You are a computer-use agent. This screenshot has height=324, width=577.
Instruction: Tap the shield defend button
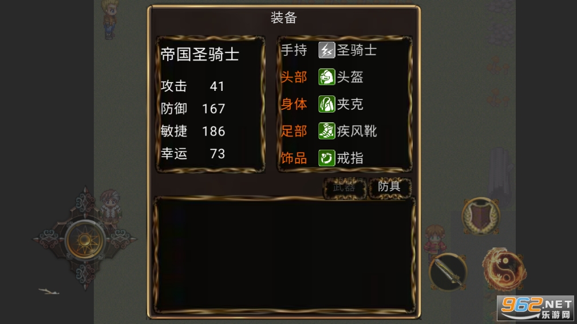481,216
